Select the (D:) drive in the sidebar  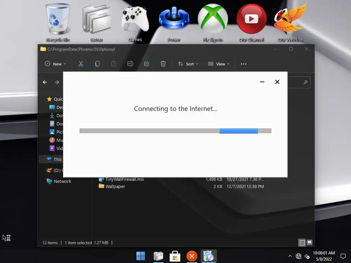coord(55,170)
